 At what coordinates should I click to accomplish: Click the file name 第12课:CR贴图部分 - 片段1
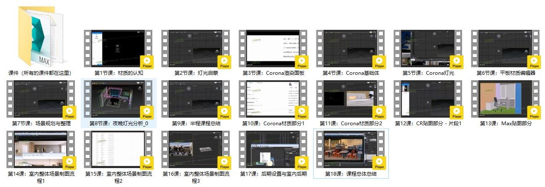(x=428, y=124)
